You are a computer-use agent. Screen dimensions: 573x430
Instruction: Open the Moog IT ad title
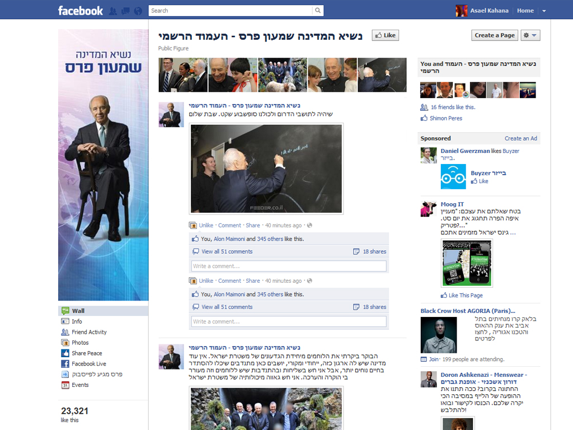pyautogui.click(x=452, y=204)
